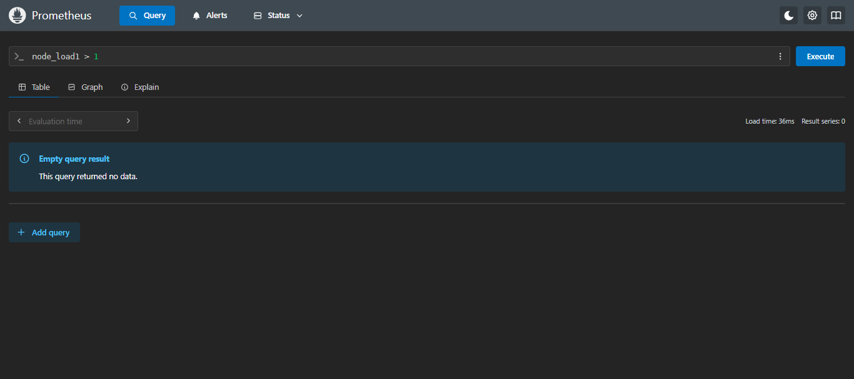Click the Prometheus flame logo
This screenshot has height=379, width=854.
point(18,16)
